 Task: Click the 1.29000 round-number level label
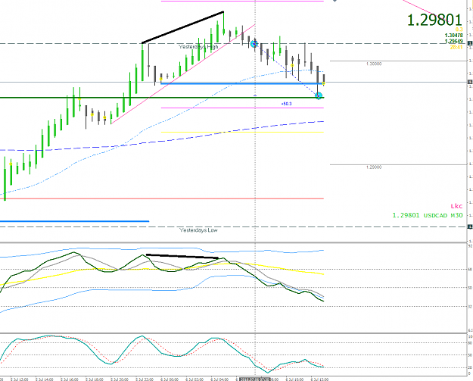[374, 167]
